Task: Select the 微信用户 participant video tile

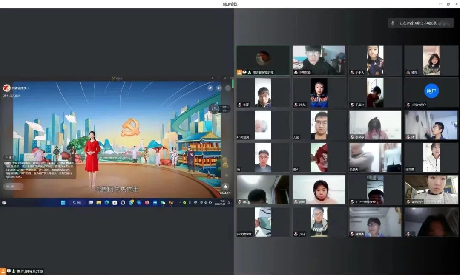Action: (x=431, y=190)
